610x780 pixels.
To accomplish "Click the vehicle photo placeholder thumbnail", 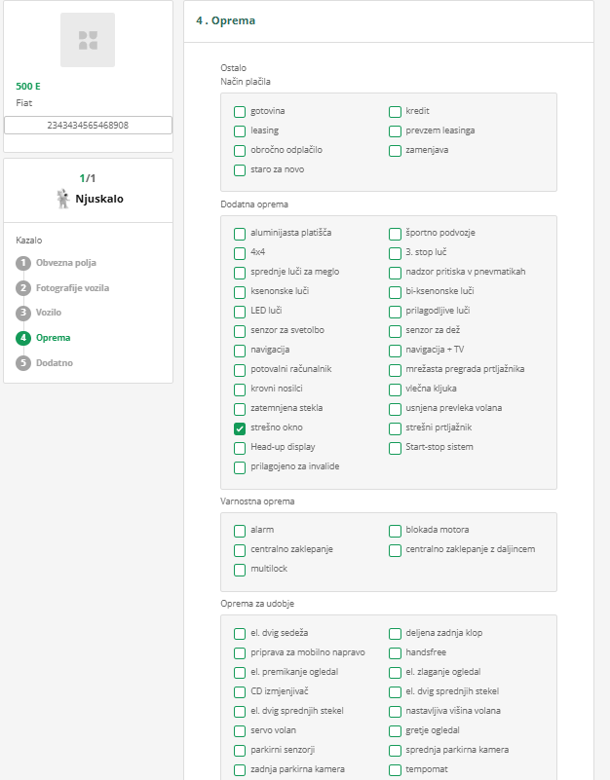I will tap(88, 40).
